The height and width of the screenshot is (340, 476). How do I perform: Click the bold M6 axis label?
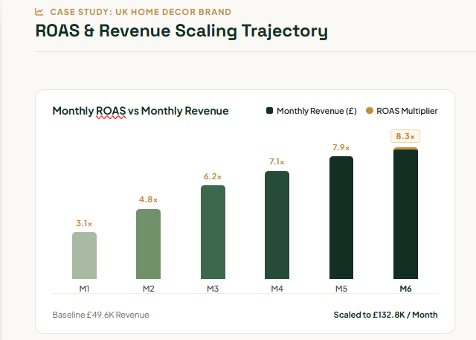pos(405,289)
